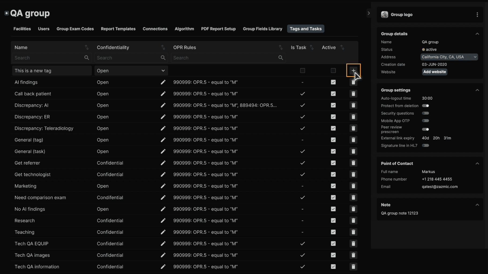Collapse the Group settings section
The image size is (488, 274).
(x=477, y=90)
